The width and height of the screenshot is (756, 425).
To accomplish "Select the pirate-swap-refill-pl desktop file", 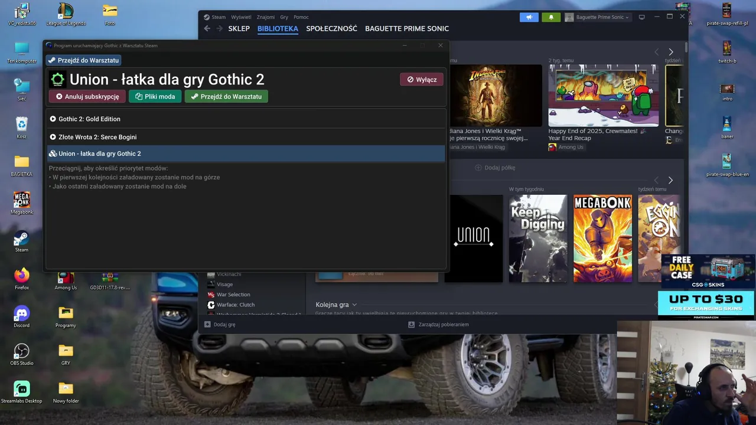I will [727, 15].
